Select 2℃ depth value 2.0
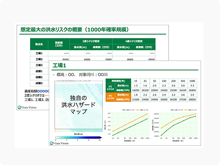220x165 pixels. [x=154, y=86]
